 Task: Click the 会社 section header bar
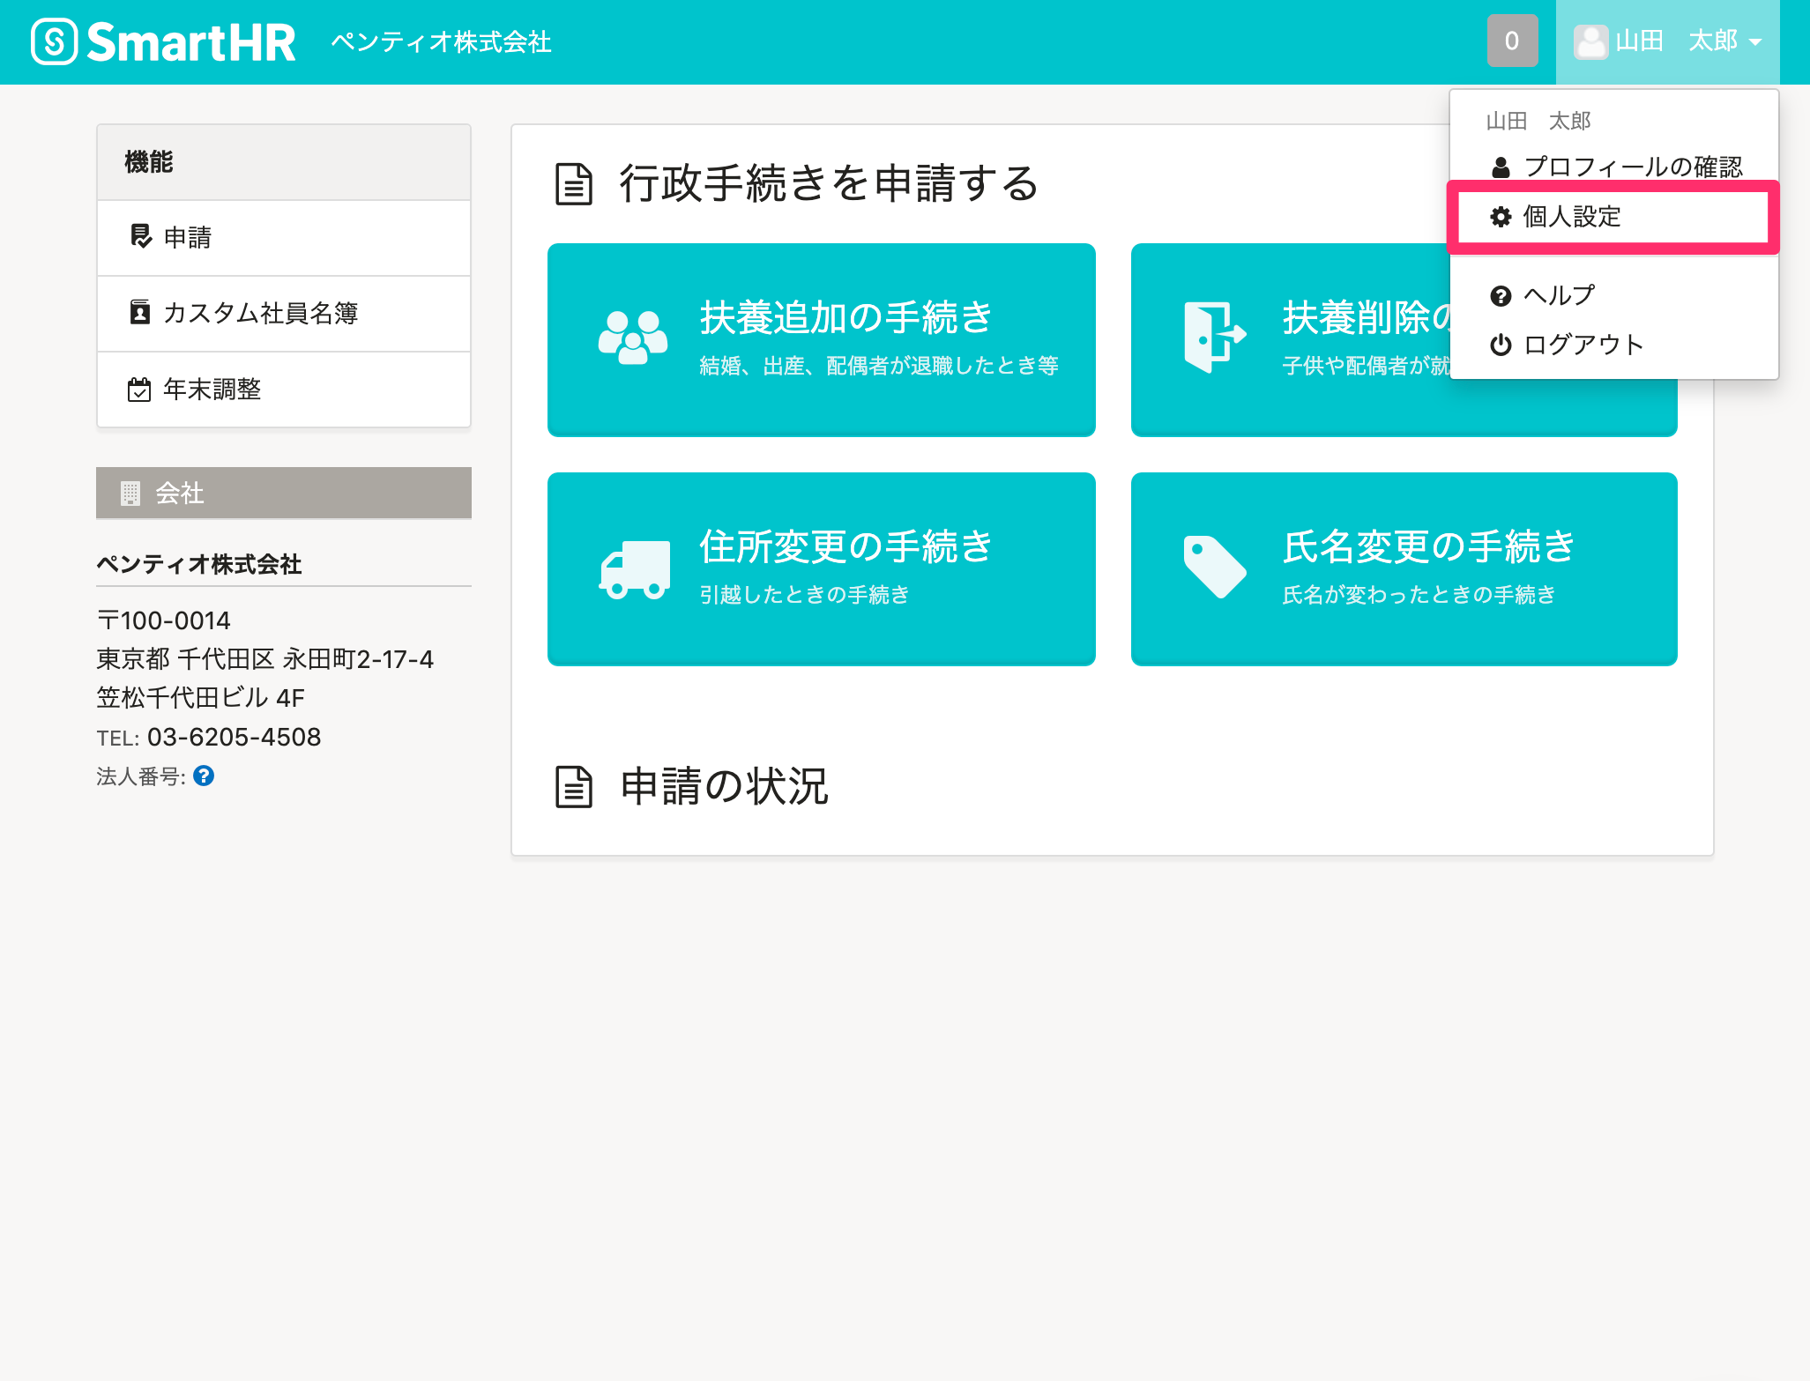(x=284, y=493)
